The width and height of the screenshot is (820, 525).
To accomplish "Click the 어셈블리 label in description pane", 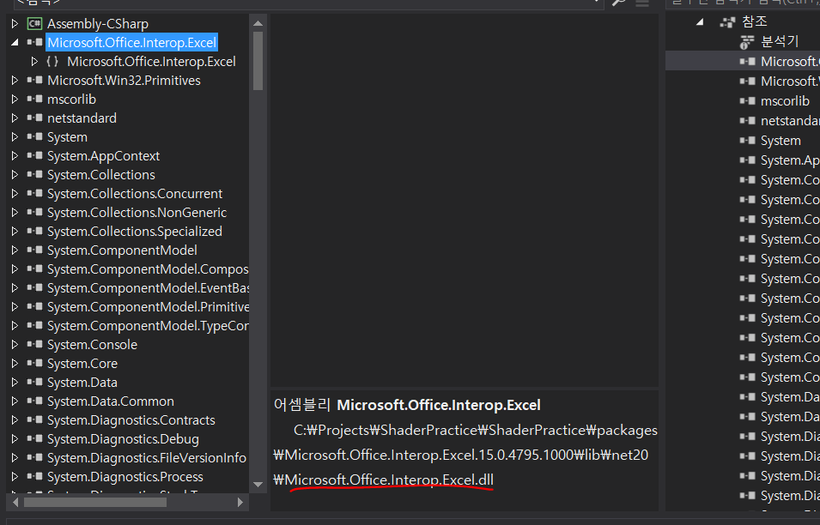I will pos(302,405).
